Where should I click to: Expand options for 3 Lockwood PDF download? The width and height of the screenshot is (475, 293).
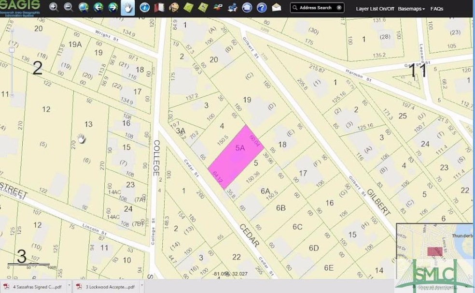(142, 285)
